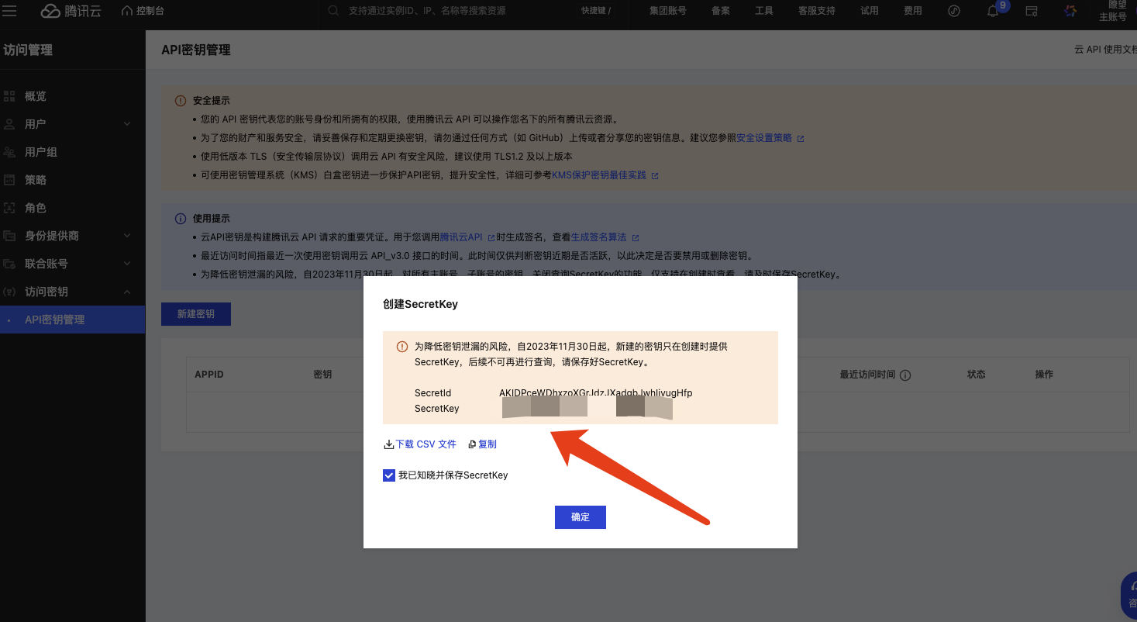Image resolution: width=1137 pixels, height=622 pixels.
Task: Open the 费用 menu in top bar
Action: coord(912,11)
